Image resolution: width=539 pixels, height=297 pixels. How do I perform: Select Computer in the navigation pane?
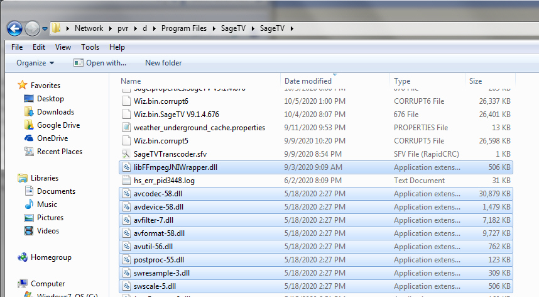pos(48,284)
